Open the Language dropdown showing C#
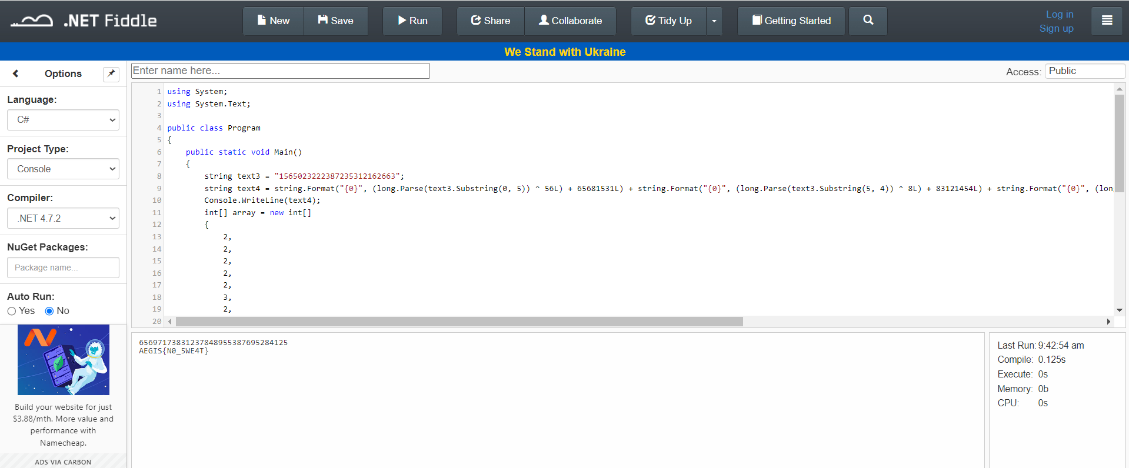The height and width of the screenshot is (468, 1129). pos(63,120)
